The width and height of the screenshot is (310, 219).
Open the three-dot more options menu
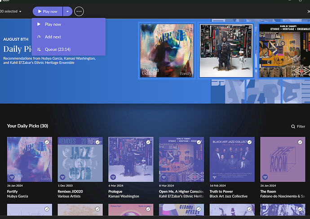pyautogui.click(x=79, y=12)
